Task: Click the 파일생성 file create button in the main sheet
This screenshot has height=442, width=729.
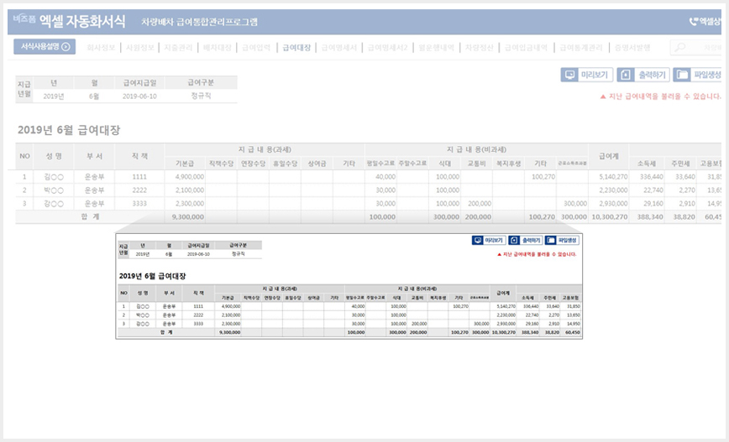Action: point(697,75)
